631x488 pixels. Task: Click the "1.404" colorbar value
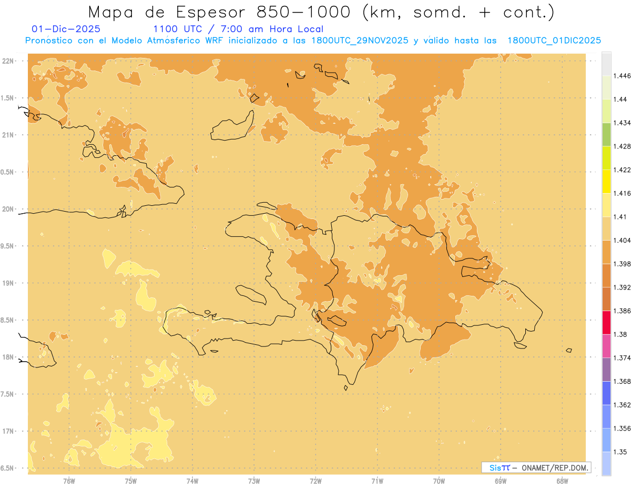622,241
